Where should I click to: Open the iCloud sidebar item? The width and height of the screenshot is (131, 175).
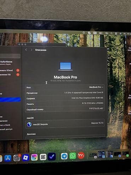coord(6,70)
